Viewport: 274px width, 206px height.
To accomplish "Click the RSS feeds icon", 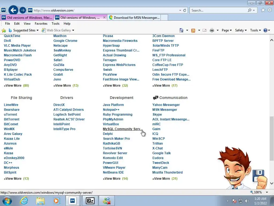I will [x=193, y=30].
